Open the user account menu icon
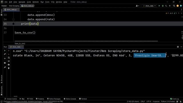This screenshot has height=103, width=183. point(137,6)
